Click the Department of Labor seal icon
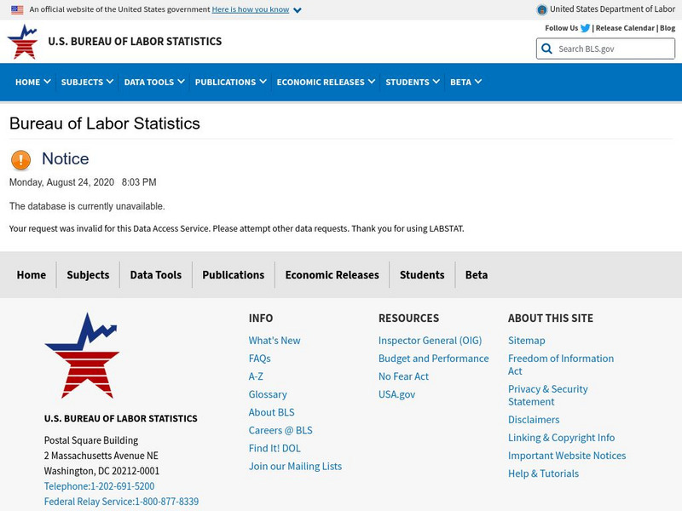Screen dimensions: 682x511 [x=541, y=9]
